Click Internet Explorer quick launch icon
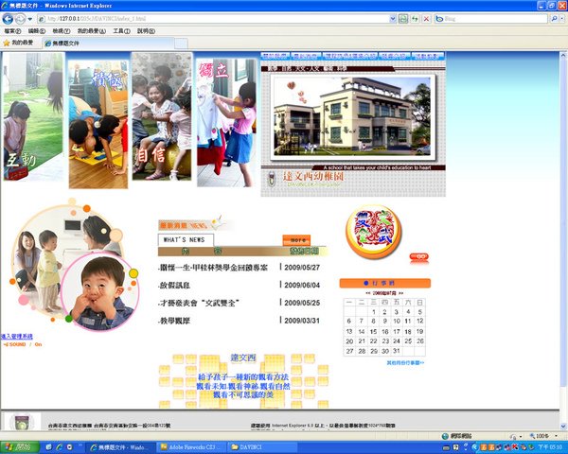Image resolution: width=568 pixels, height=454 pixels. tap(59, 447)
